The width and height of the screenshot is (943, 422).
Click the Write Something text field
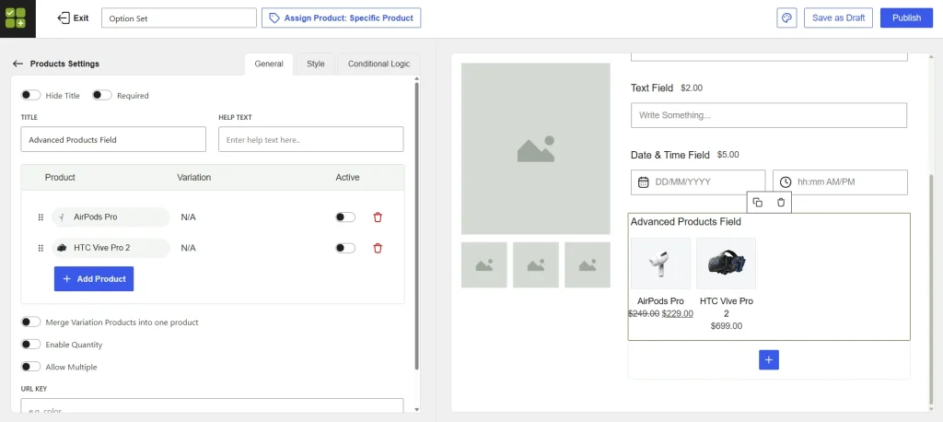coord(769,115)
